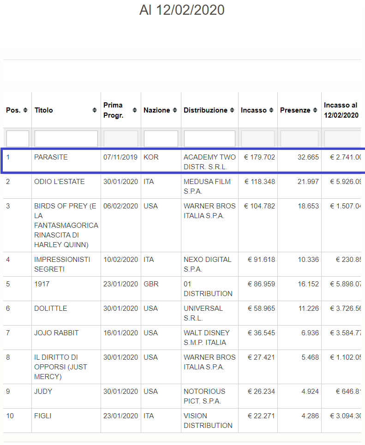Viewport: 365px width, 445px height.
Task: Click ACADEMY TWO DISTR. S.R.L. cell
Action: tap(209, 162)
